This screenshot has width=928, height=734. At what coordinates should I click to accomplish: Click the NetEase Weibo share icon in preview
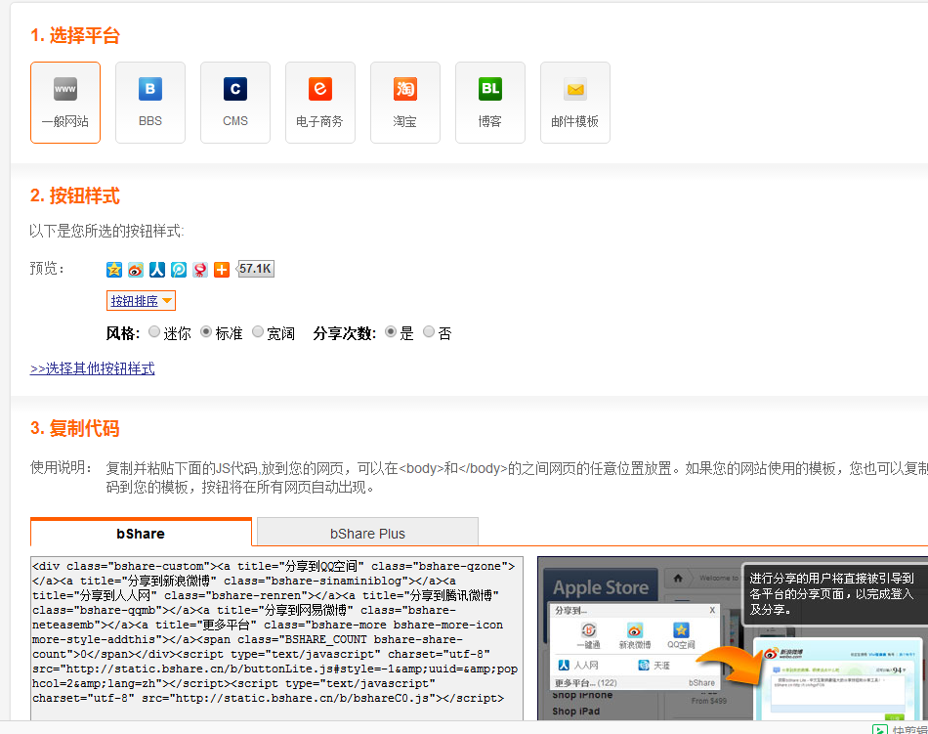(200, 270)
